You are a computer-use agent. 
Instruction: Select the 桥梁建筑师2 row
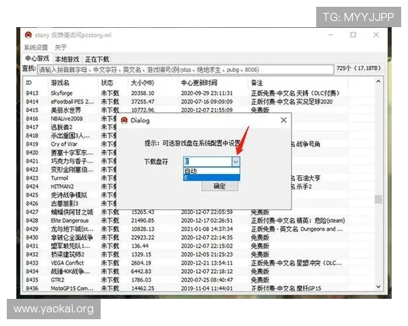(199, 254)
